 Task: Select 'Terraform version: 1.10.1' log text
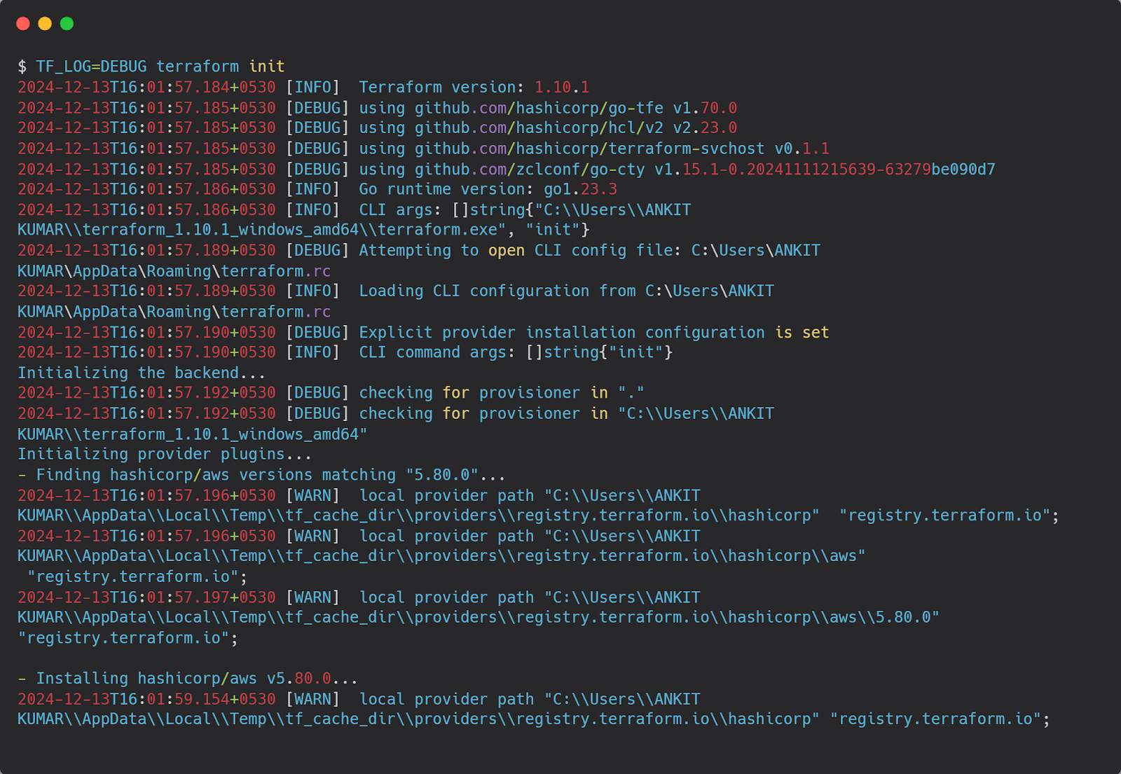tap(474, 88)
